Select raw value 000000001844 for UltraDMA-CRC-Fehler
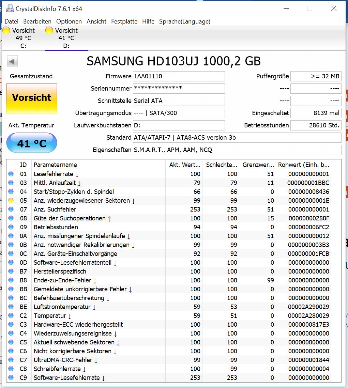Viewport: 348px width, 388px height. pyautogui.click(x=309, y=360)
